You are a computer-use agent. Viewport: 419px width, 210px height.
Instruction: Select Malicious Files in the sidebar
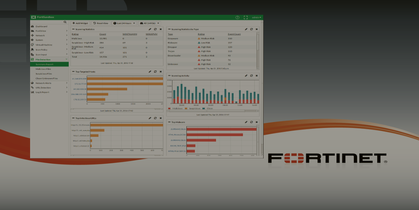tap(44, 69)
